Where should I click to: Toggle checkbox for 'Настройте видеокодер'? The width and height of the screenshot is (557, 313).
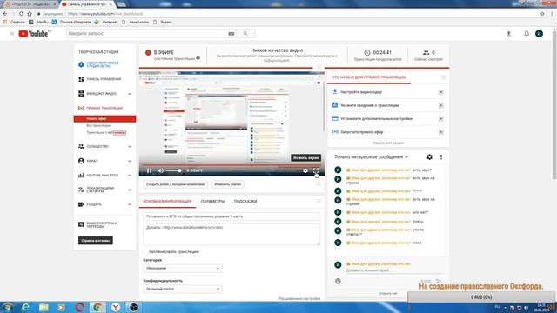(x=441, y=92)
